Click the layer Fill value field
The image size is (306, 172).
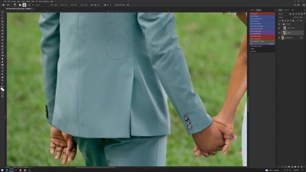[x=301, y=21]
